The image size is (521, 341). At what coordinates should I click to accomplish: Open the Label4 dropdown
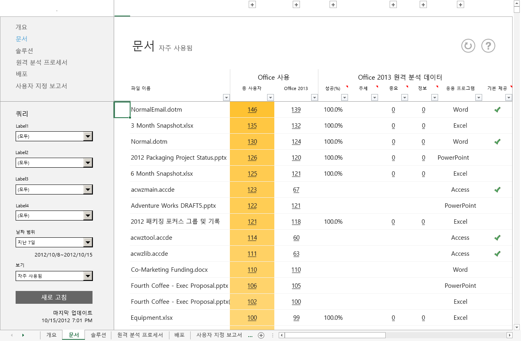click(88, 216)
